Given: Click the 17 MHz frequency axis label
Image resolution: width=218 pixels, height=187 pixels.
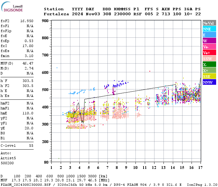Looking at the screenshot, I should 200,168.
